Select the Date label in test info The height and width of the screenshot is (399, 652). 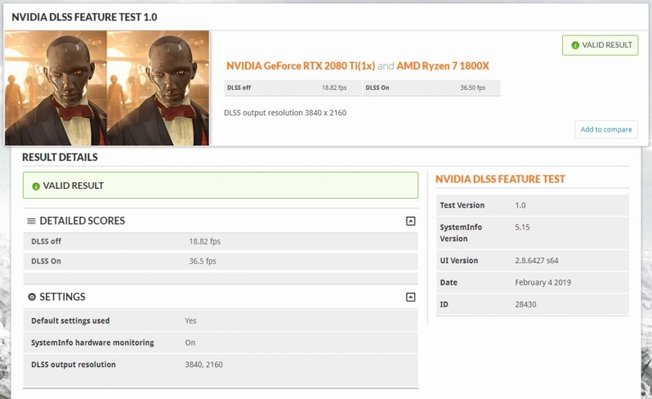tap(449, 283)
